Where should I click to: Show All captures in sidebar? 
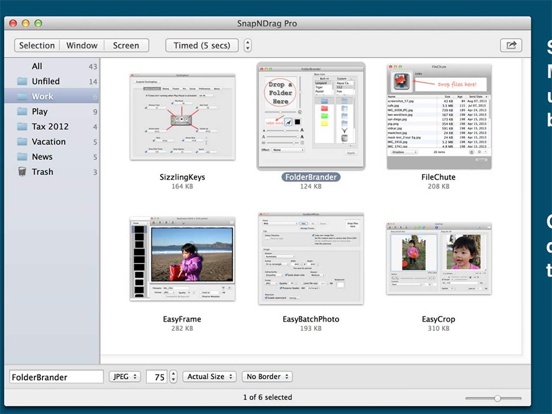(36, 66)
